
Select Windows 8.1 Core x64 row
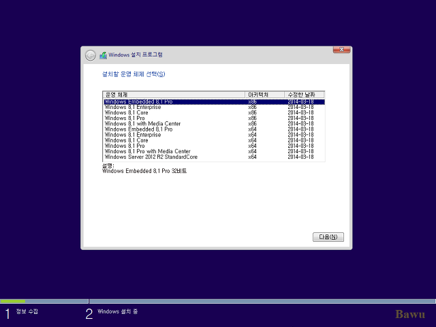(214, 141)
